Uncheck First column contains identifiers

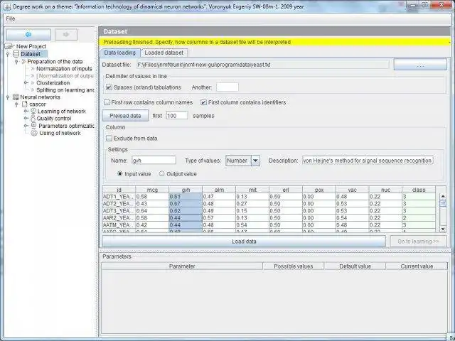point(204,102)
